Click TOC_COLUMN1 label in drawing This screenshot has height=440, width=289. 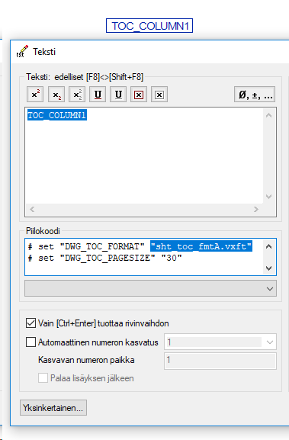tap(149, 26)
